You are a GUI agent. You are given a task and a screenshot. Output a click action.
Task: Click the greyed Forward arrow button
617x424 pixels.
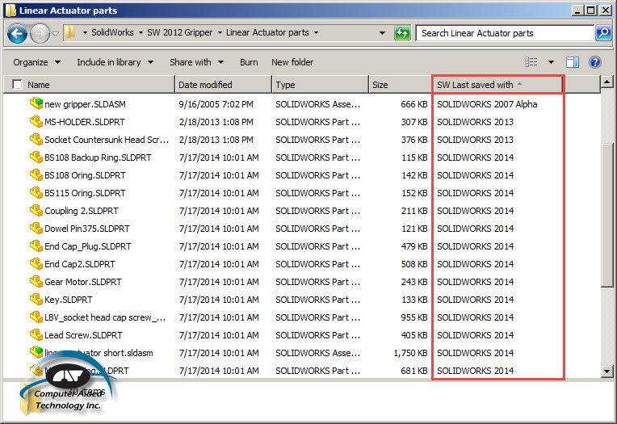40,33
